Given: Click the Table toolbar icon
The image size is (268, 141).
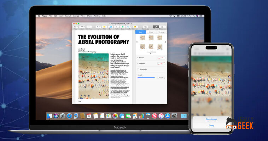Looking at the screenshot, I should [104, 27].
